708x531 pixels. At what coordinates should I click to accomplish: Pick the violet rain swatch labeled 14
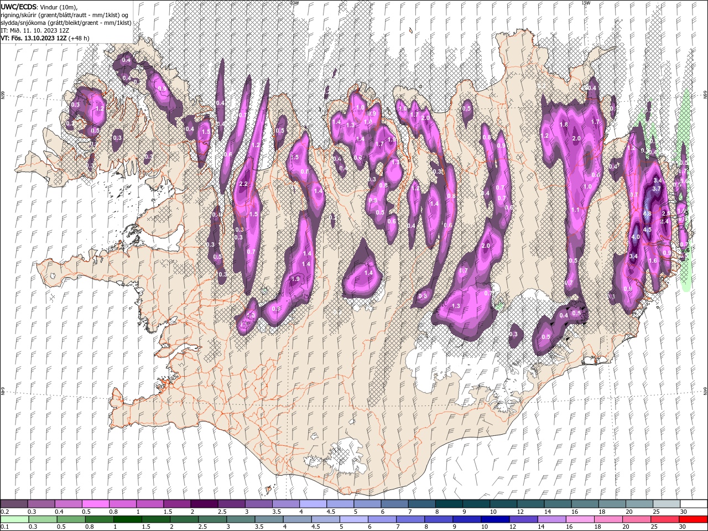click(551, 519)
